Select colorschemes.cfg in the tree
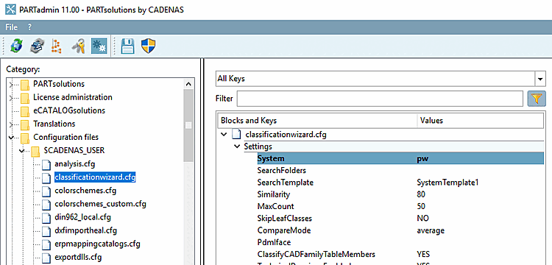This screenshot has width=552, height=265. pos(85,191)
